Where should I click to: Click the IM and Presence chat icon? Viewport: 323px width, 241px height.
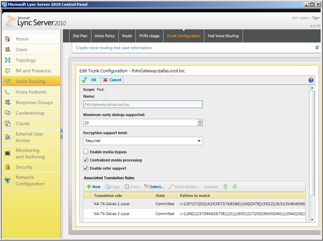[8, 71]
